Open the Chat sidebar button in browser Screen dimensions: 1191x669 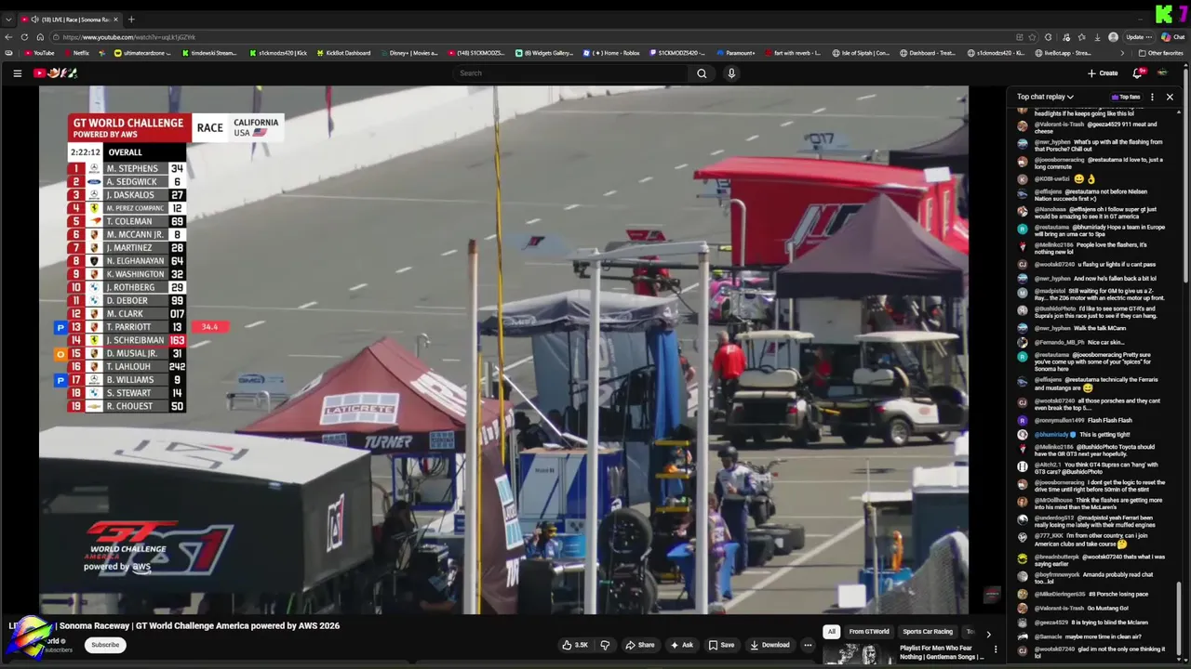point(1172,37)
